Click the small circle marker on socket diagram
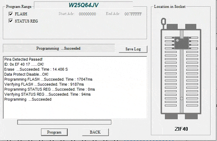This screenshot has width=217, height=141. (x=182, y=99)
